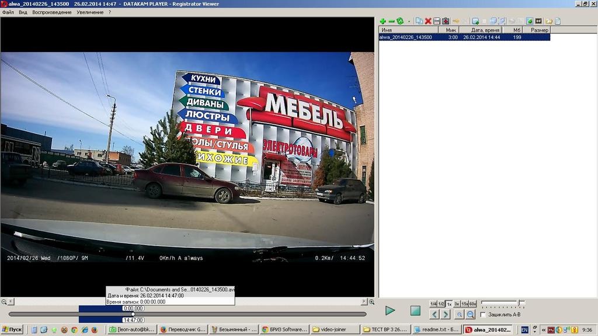
Task: Click the open folder icon in toolbar
Action: point(548,21)
